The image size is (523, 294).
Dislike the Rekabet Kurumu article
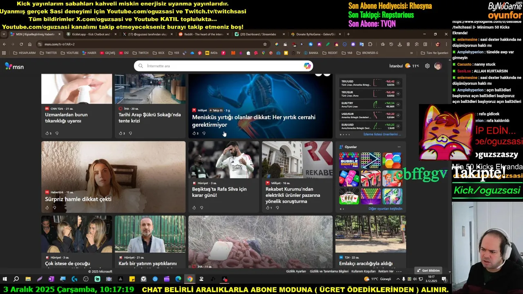277,207
